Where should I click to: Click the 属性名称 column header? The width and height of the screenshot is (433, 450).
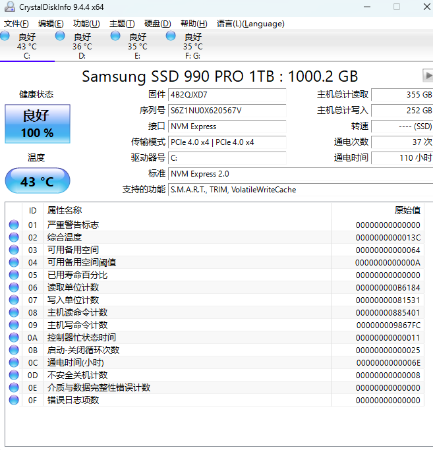pos(187,211)
